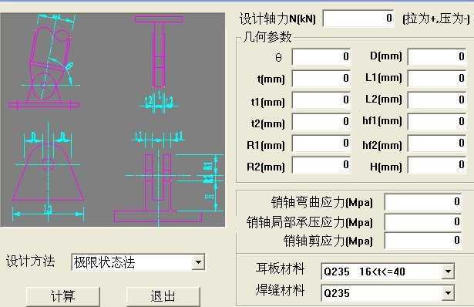Viewport: 474px width, 307px height.
Task: Click the L1(mm) input field
Action: [437, 79]
